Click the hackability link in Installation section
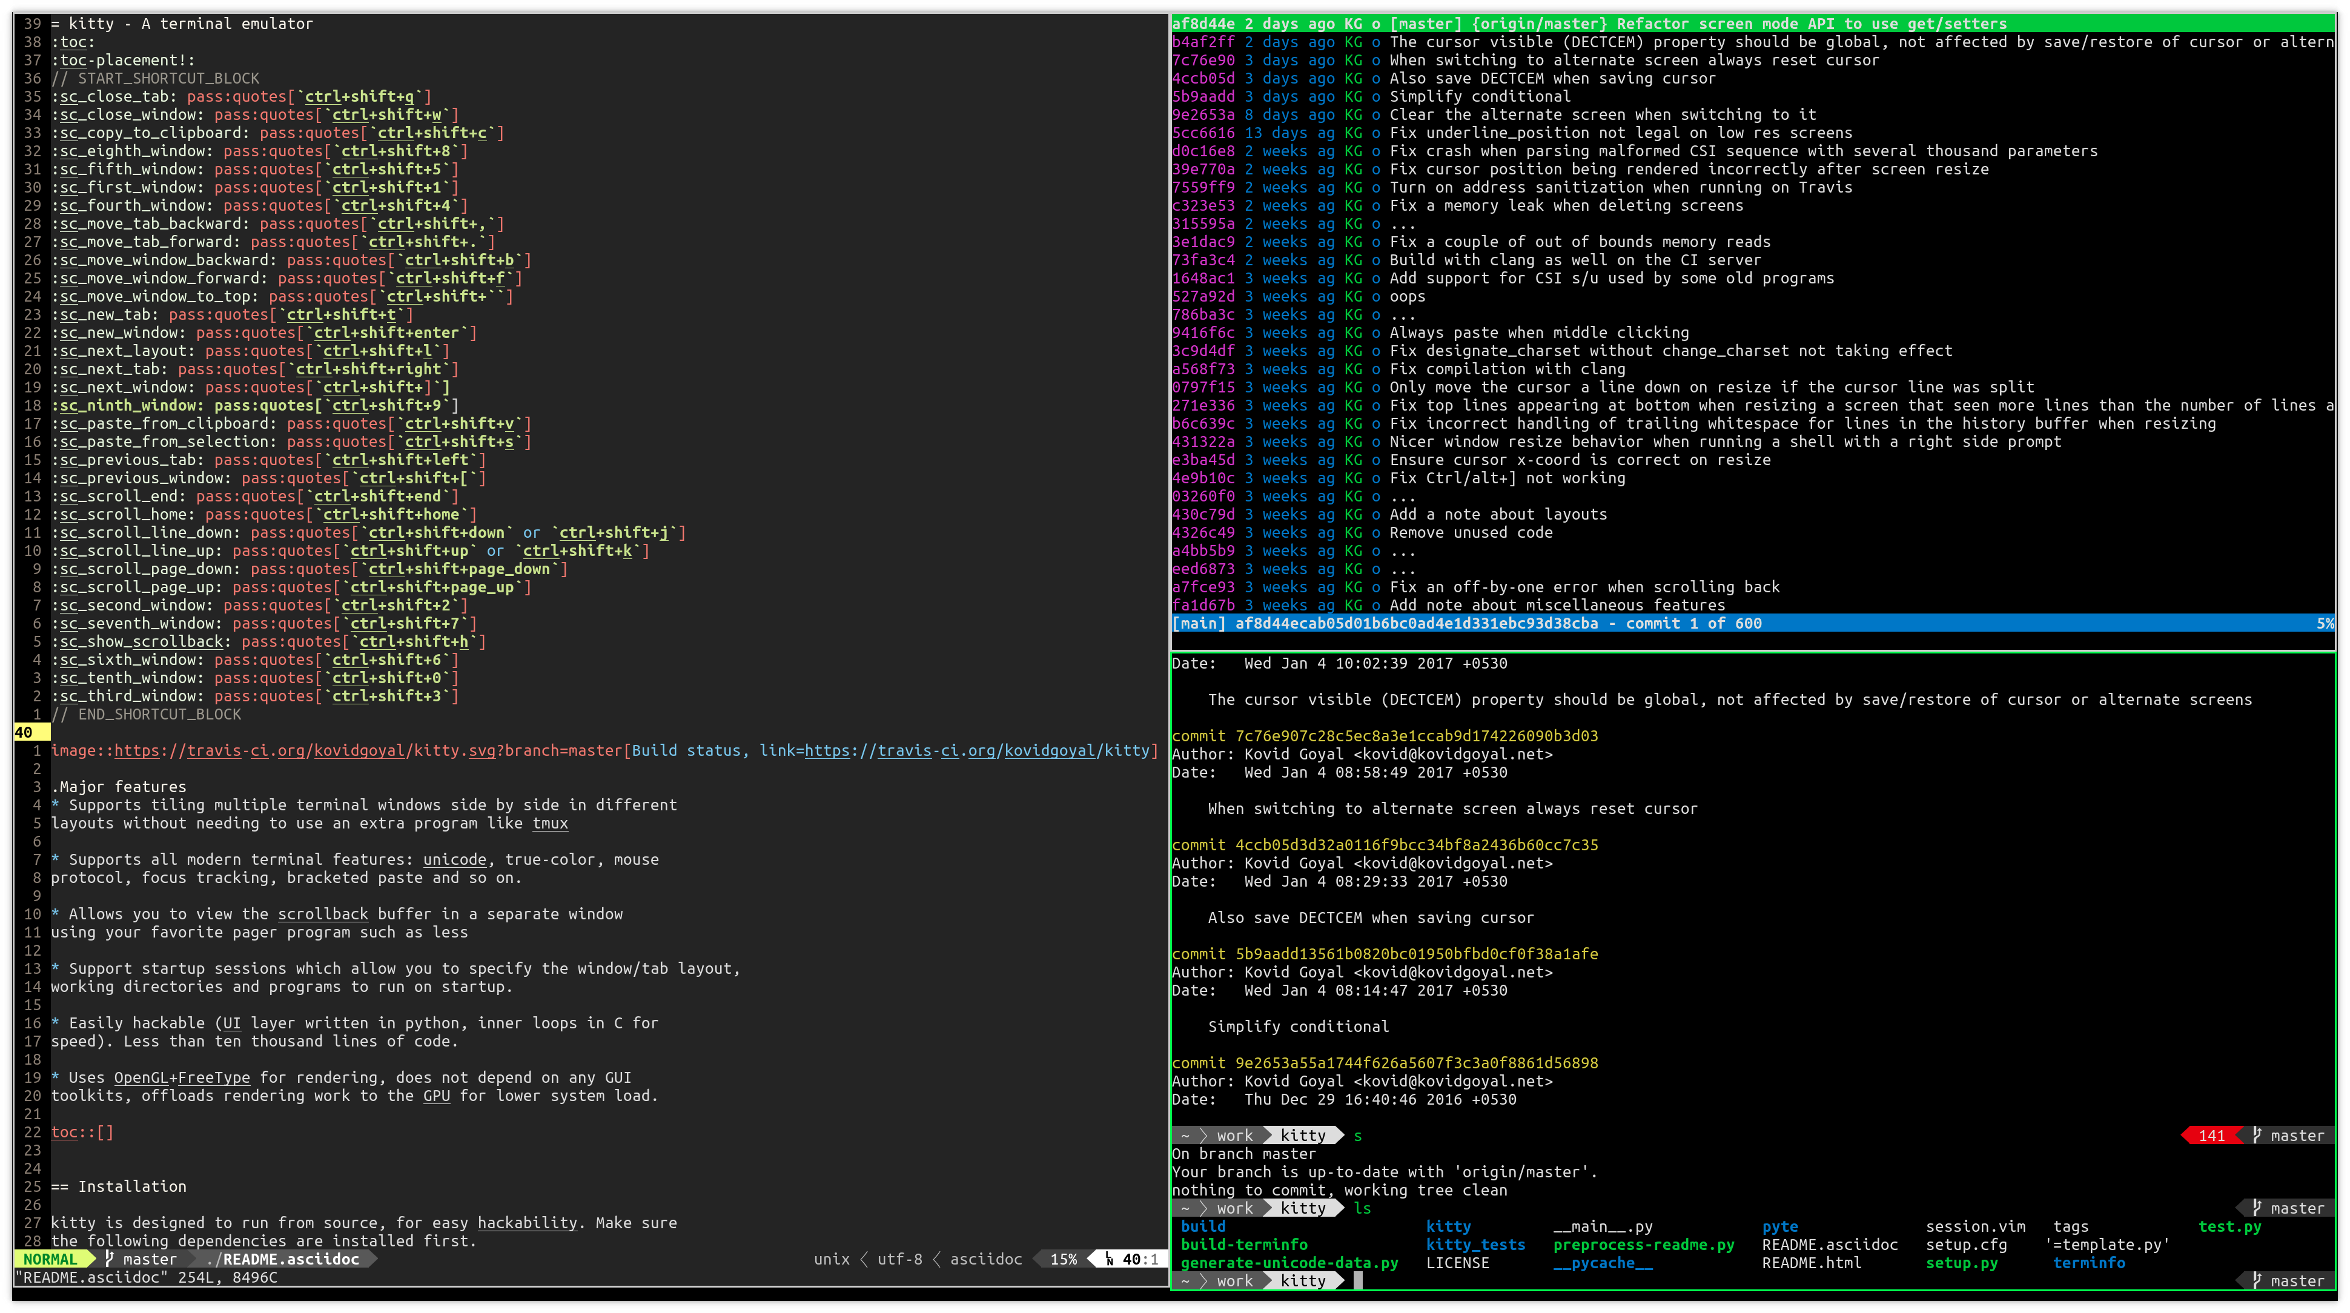The height and width of the screenshot is (1313, 2350). pos(528,1223)
